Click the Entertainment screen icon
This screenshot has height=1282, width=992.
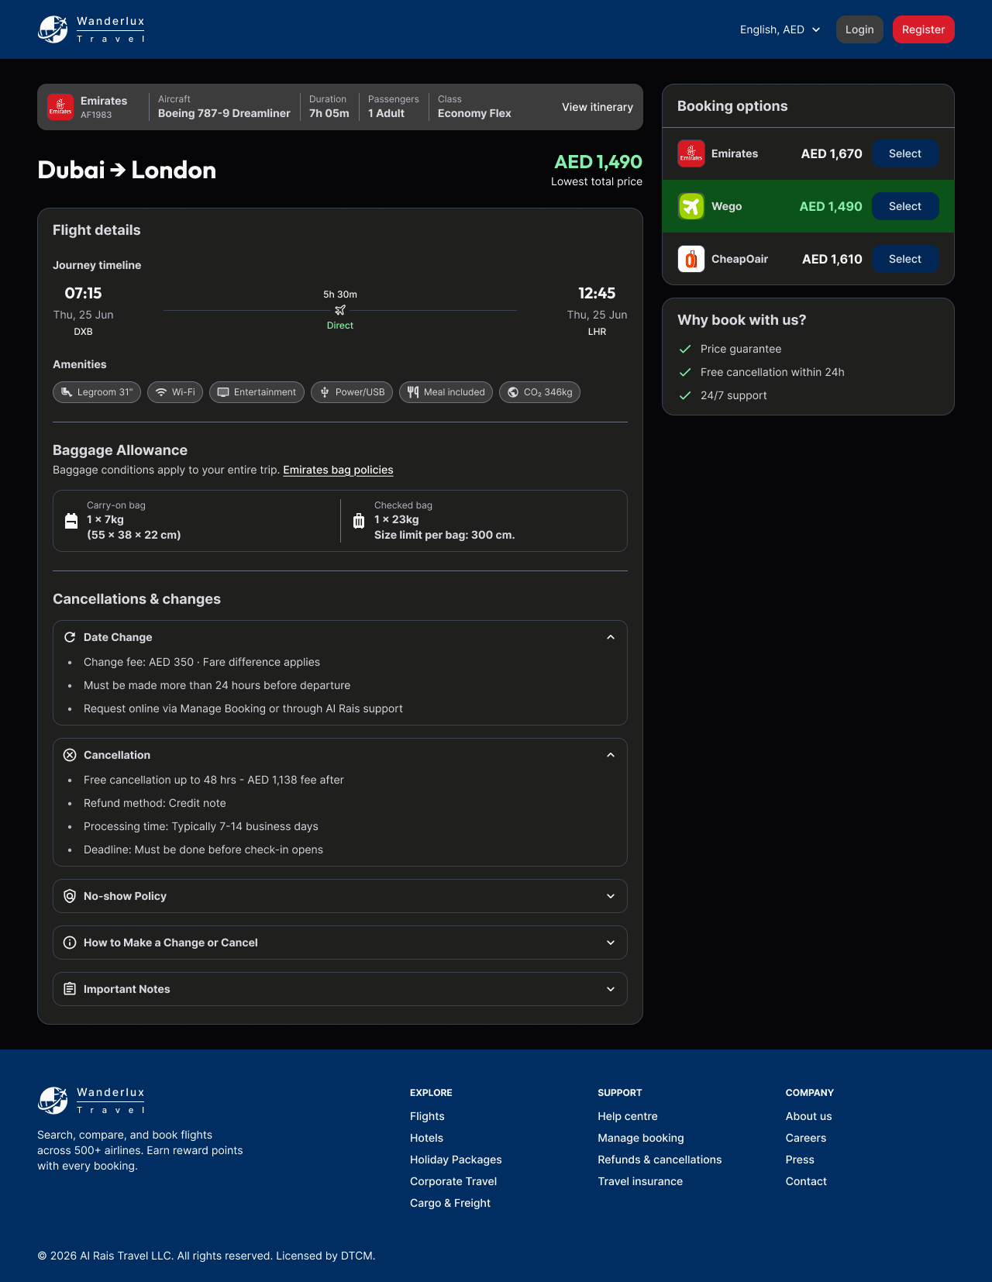[223, 392]
